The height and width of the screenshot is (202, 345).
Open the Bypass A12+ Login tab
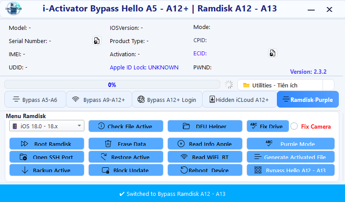pyautogui.click(x=167, y=99)
